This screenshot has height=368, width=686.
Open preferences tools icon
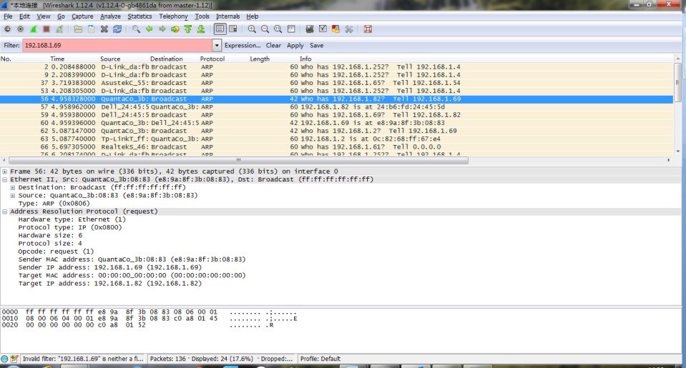coord(349,29)
